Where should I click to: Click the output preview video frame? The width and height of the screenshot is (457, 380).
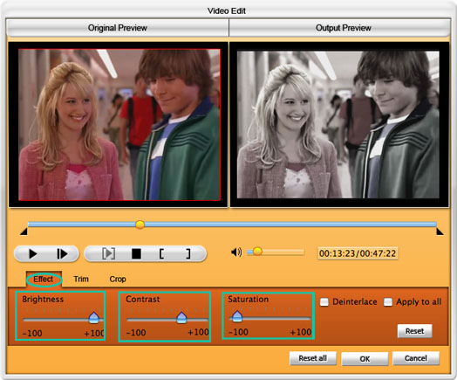point(338,125)
